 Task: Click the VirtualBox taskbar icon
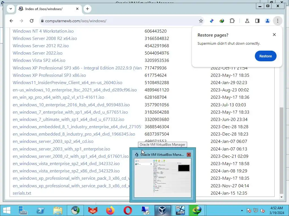(162, 210)
